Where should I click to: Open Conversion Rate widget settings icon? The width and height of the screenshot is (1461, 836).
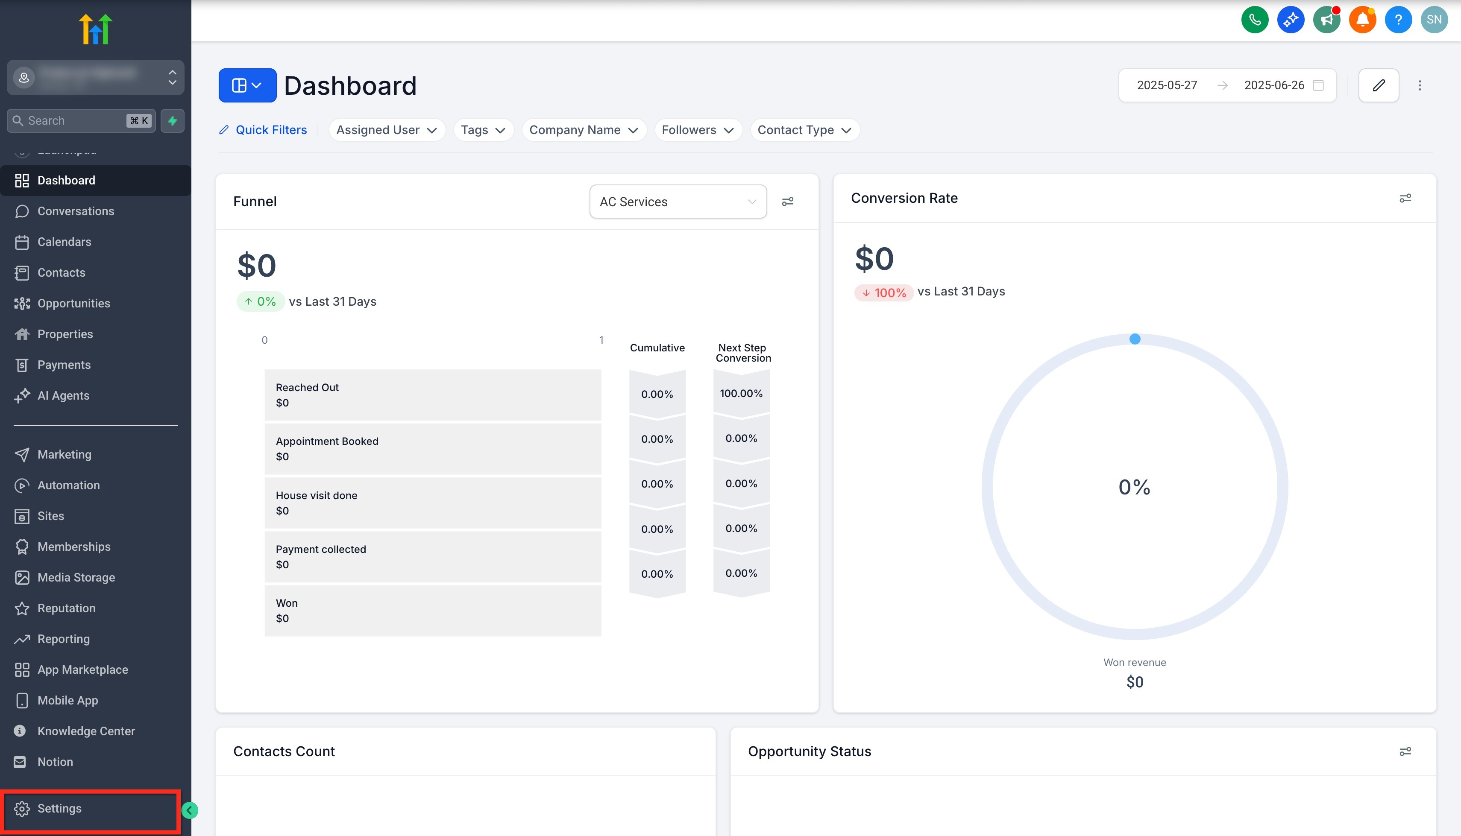coord(1405,198)
